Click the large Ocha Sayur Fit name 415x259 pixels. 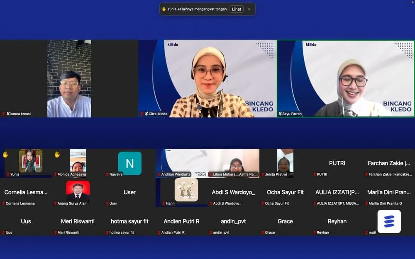pos(285,192)
